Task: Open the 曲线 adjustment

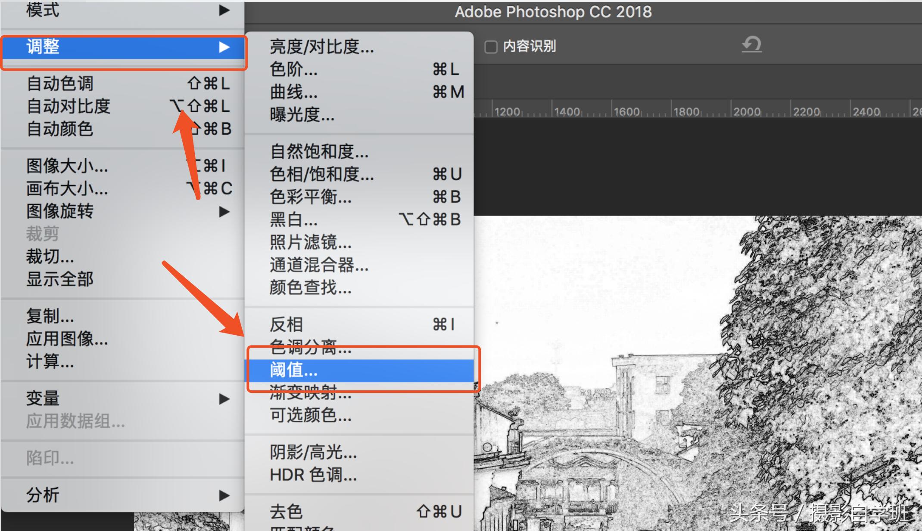Action: click(x=293, y=92)
